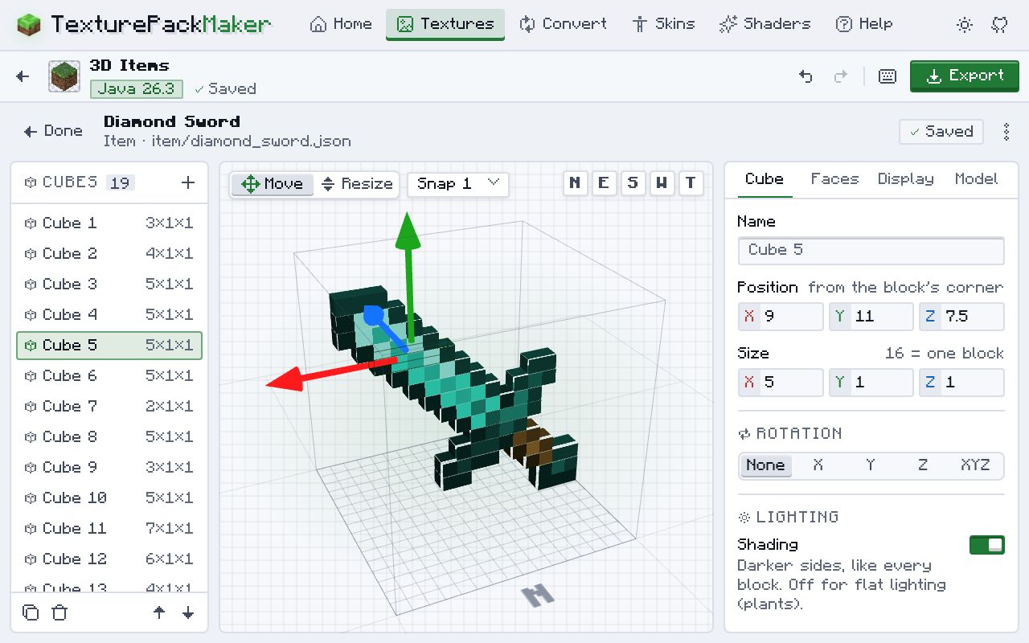The width and height of the screenshot is (1029, 643).
Task: Set rotation axis to Z
Action: 923,465
